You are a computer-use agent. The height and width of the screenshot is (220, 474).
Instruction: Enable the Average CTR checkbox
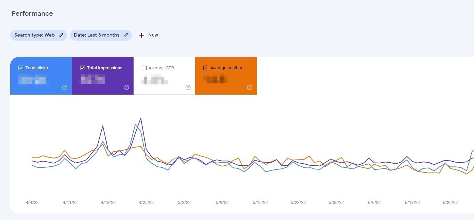pos(144,68)
